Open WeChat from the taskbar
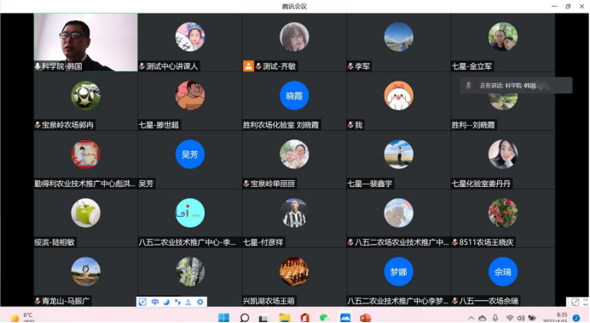The width and height of the screenshot is (590, 323). pos(324,318)
